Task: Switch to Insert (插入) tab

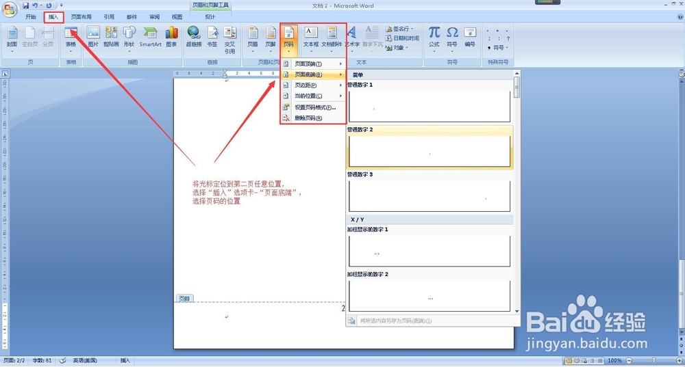Action: (53, 17)
